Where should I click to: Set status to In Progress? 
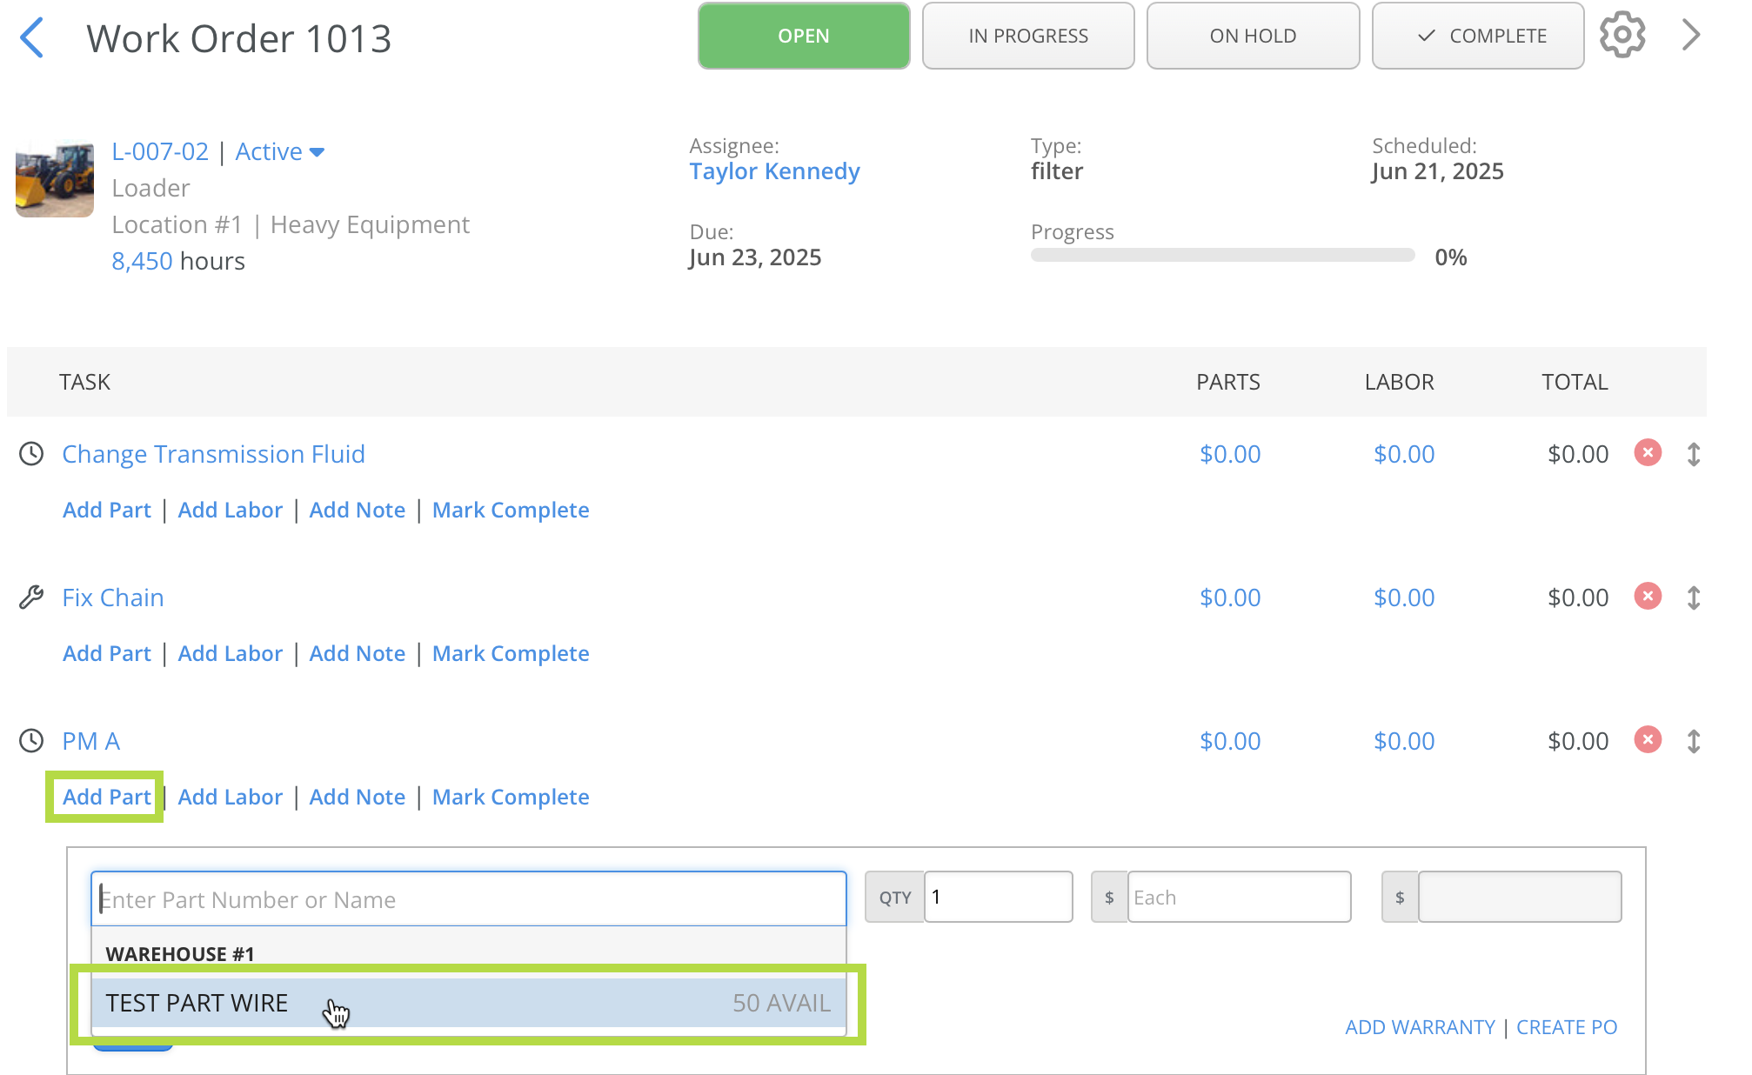[x=1028, y=36]
